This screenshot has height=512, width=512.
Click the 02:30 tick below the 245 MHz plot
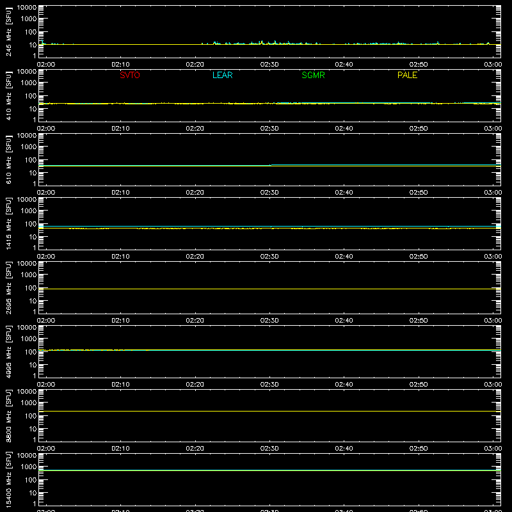[269, 65]
